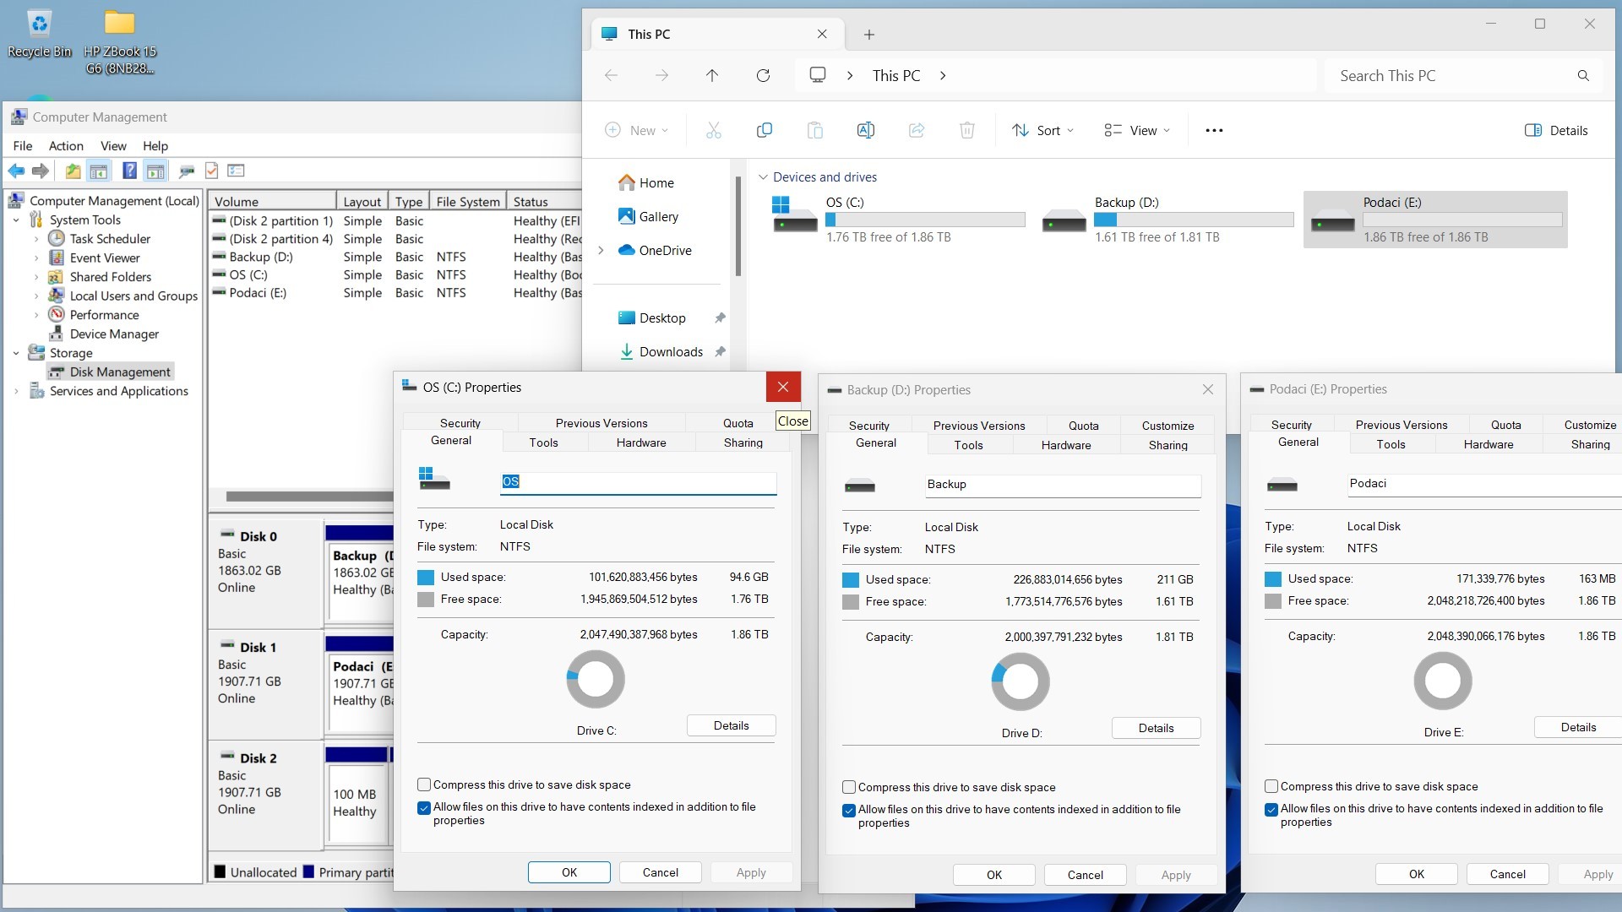Viewport: 1622px width, 912px height.
Task: Click OK in Podaci (E:) Properties
Action: (x=1417, y=874)
